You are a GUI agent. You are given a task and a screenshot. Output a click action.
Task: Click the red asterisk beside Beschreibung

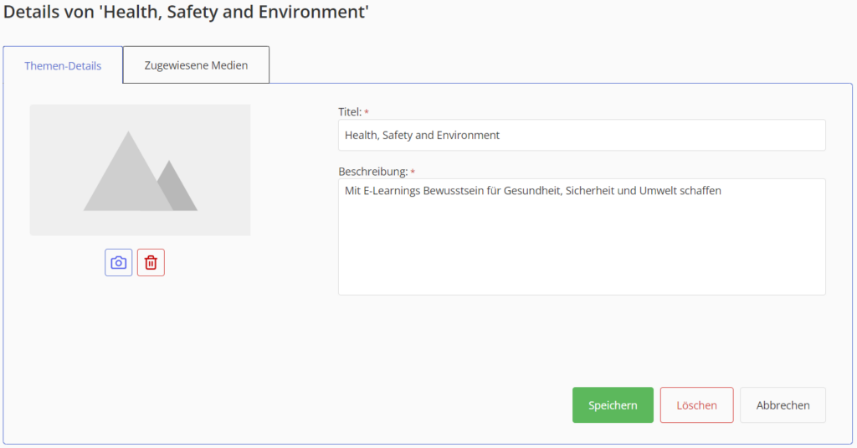tap(413, 172)
